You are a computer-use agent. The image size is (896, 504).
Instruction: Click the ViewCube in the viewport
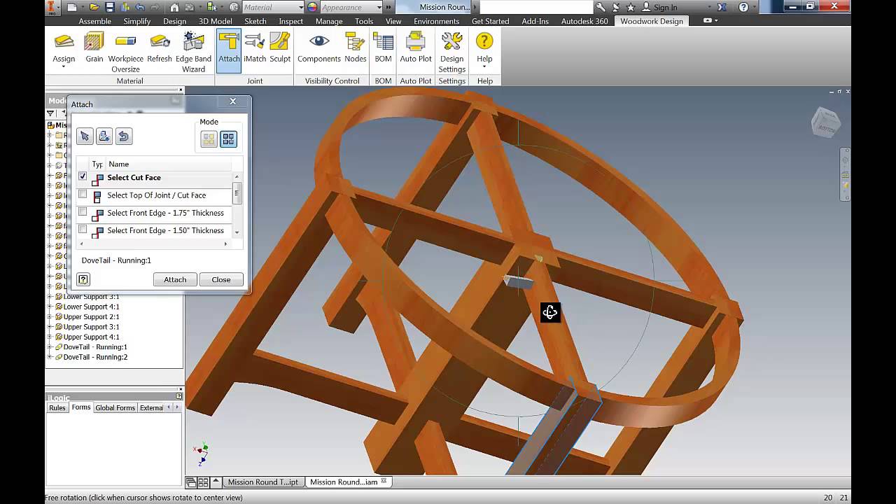tap(825, 122)
